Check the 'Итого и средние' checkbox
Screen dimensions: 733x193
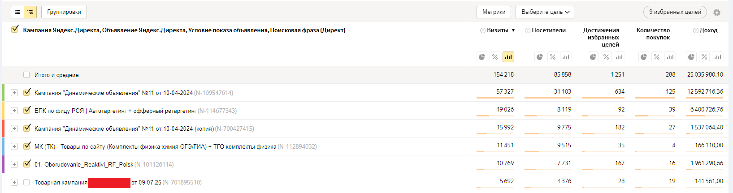pos(26,75)
